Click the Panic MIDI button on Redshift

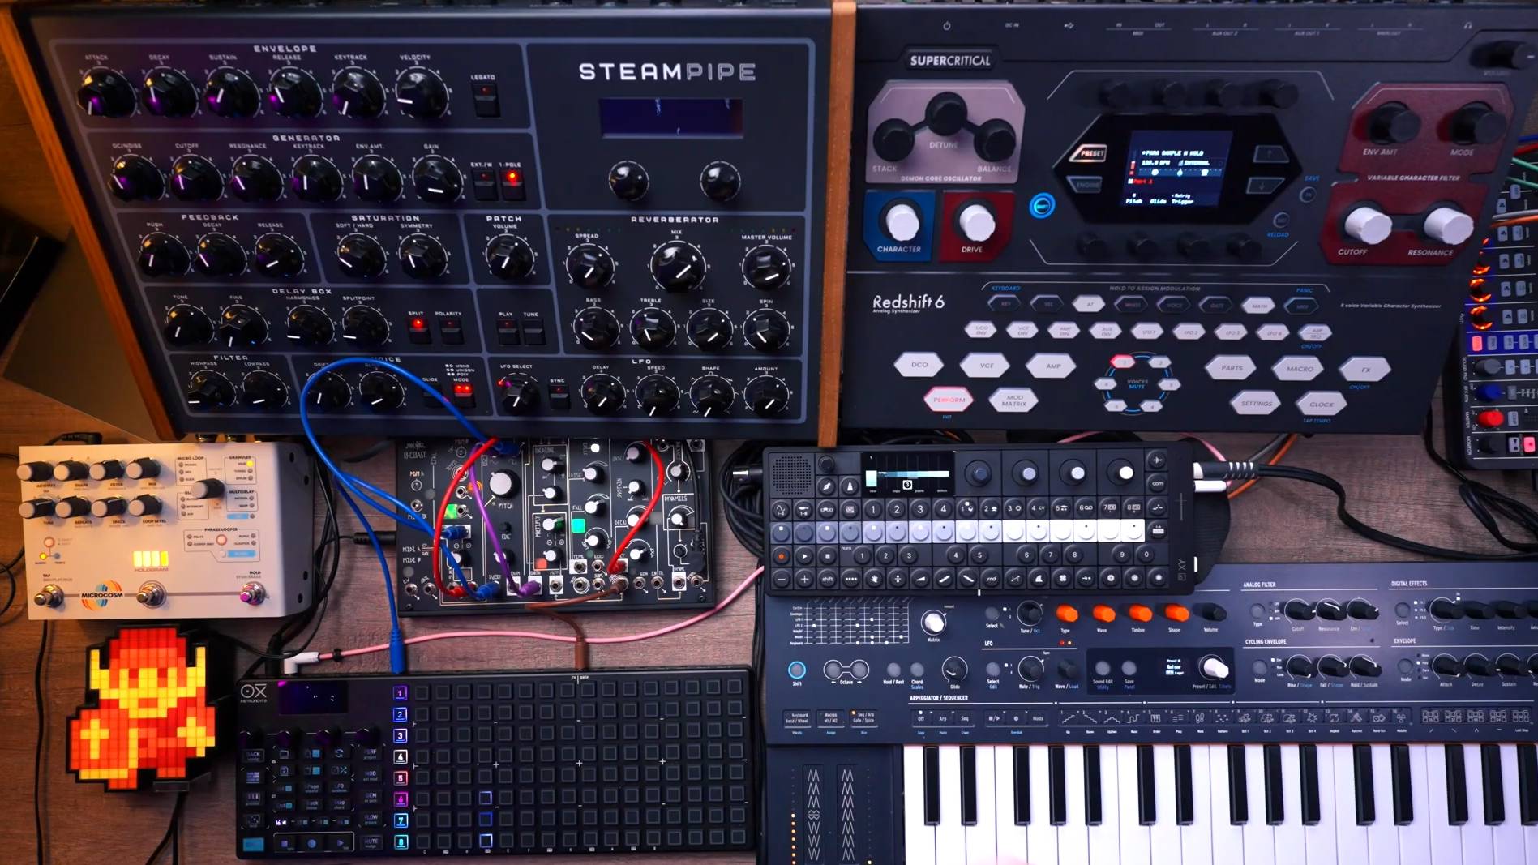click(1303, 307)
